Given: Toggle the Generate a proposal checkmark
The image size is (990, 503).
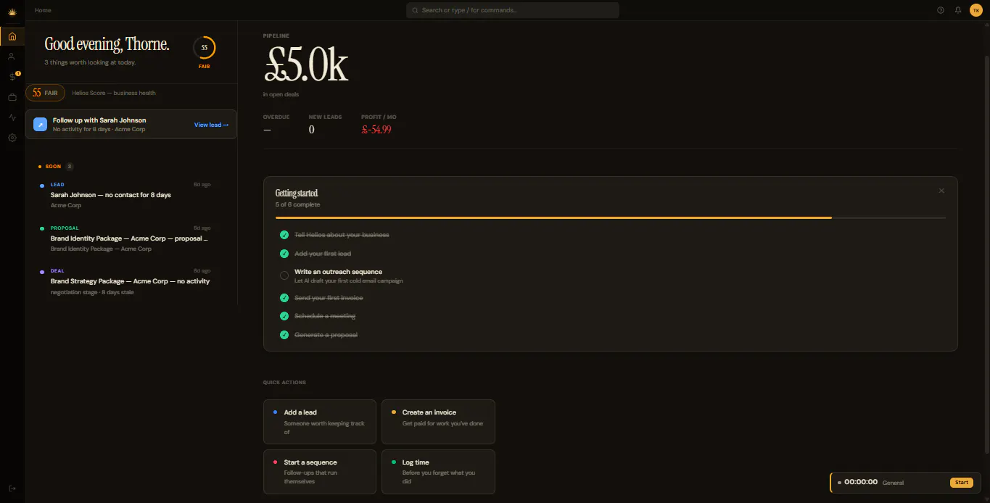Looking at the screenshot, I should 284,335.
